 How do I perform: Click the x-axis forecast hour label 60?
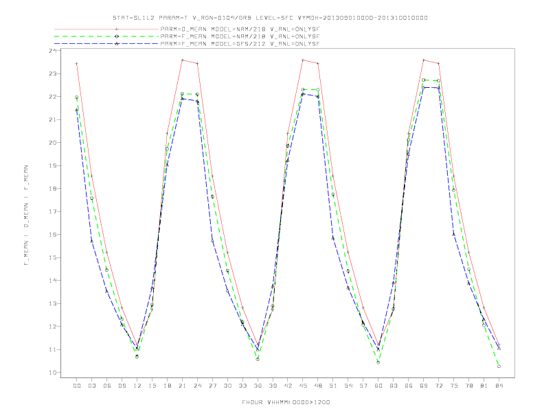point(378,386)
